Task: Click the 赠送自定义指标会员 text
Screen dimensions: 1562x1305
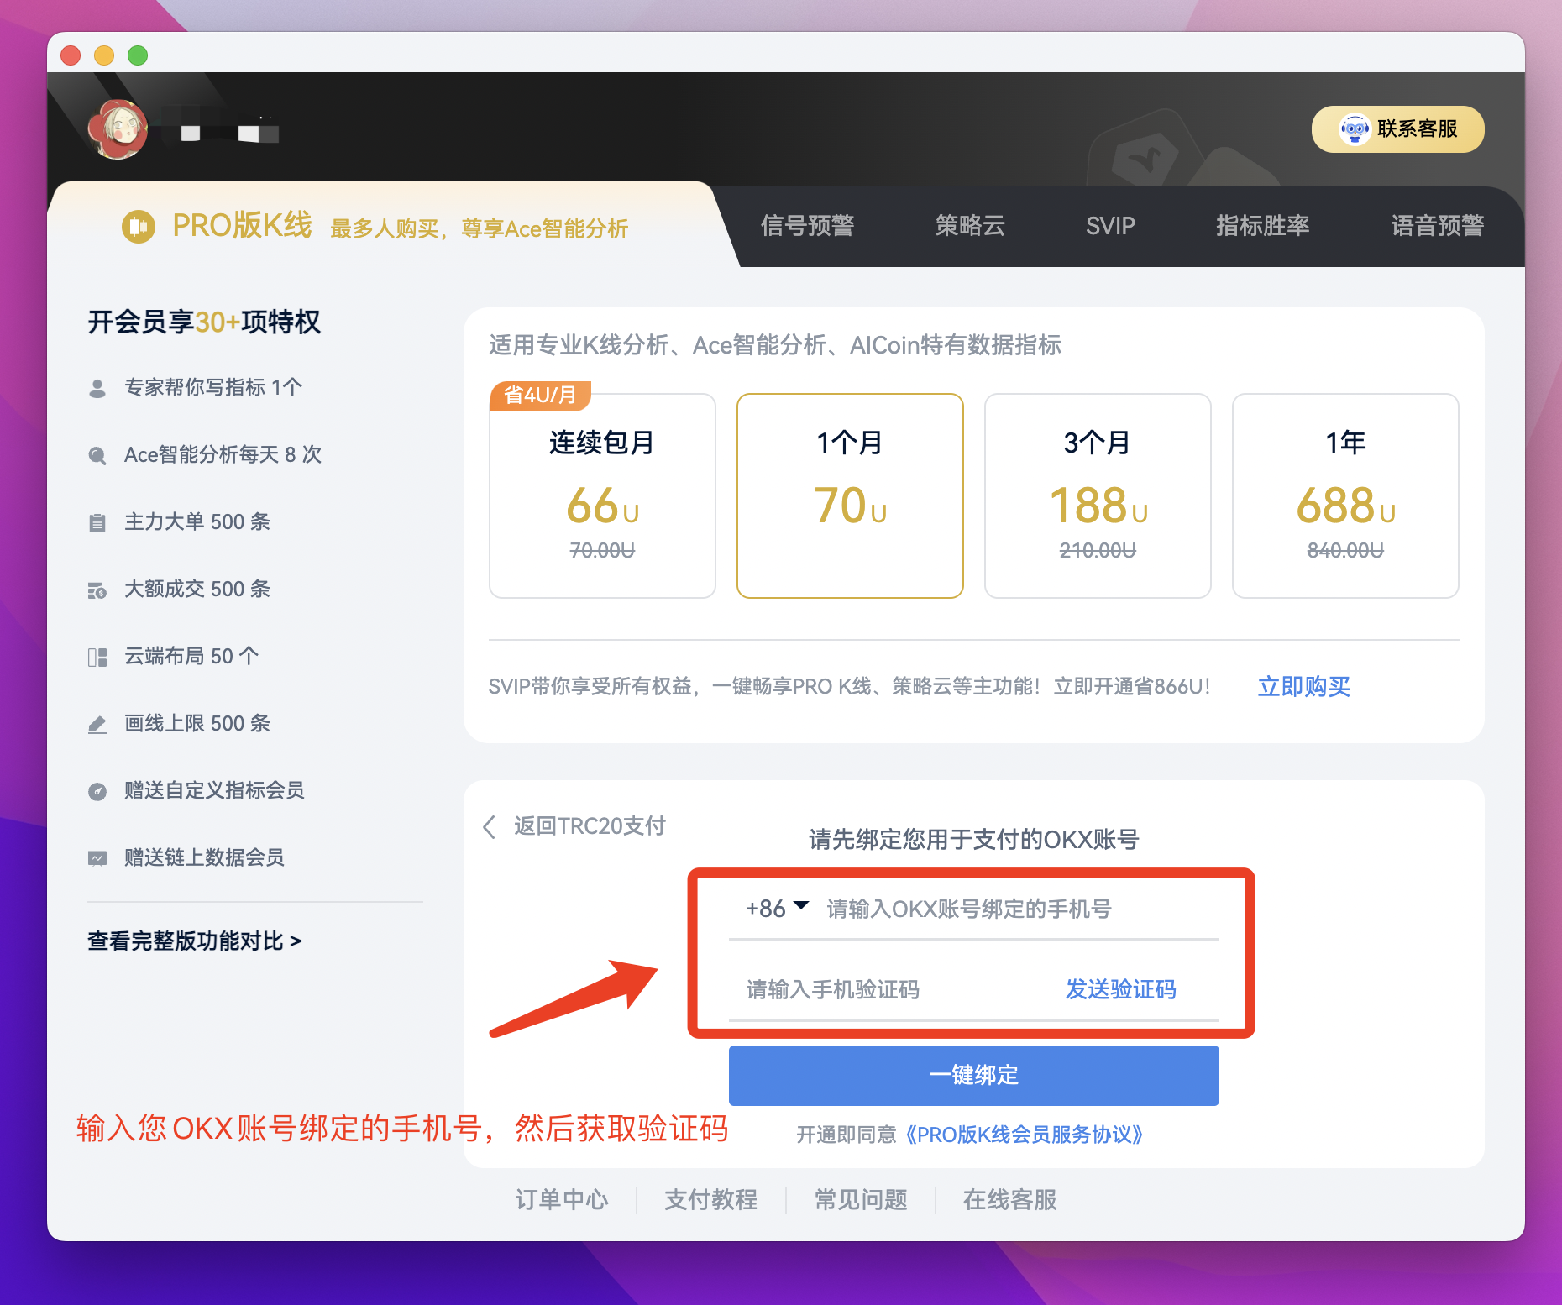Action: click(x=214, y=790)
